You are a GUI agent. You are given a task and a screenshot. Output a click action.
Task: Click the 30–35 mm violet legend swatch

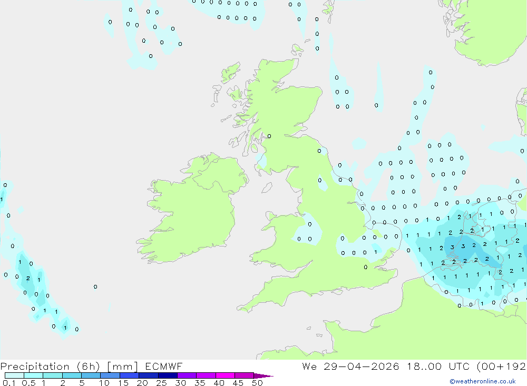pyautogui.click(x=187, y=375)
